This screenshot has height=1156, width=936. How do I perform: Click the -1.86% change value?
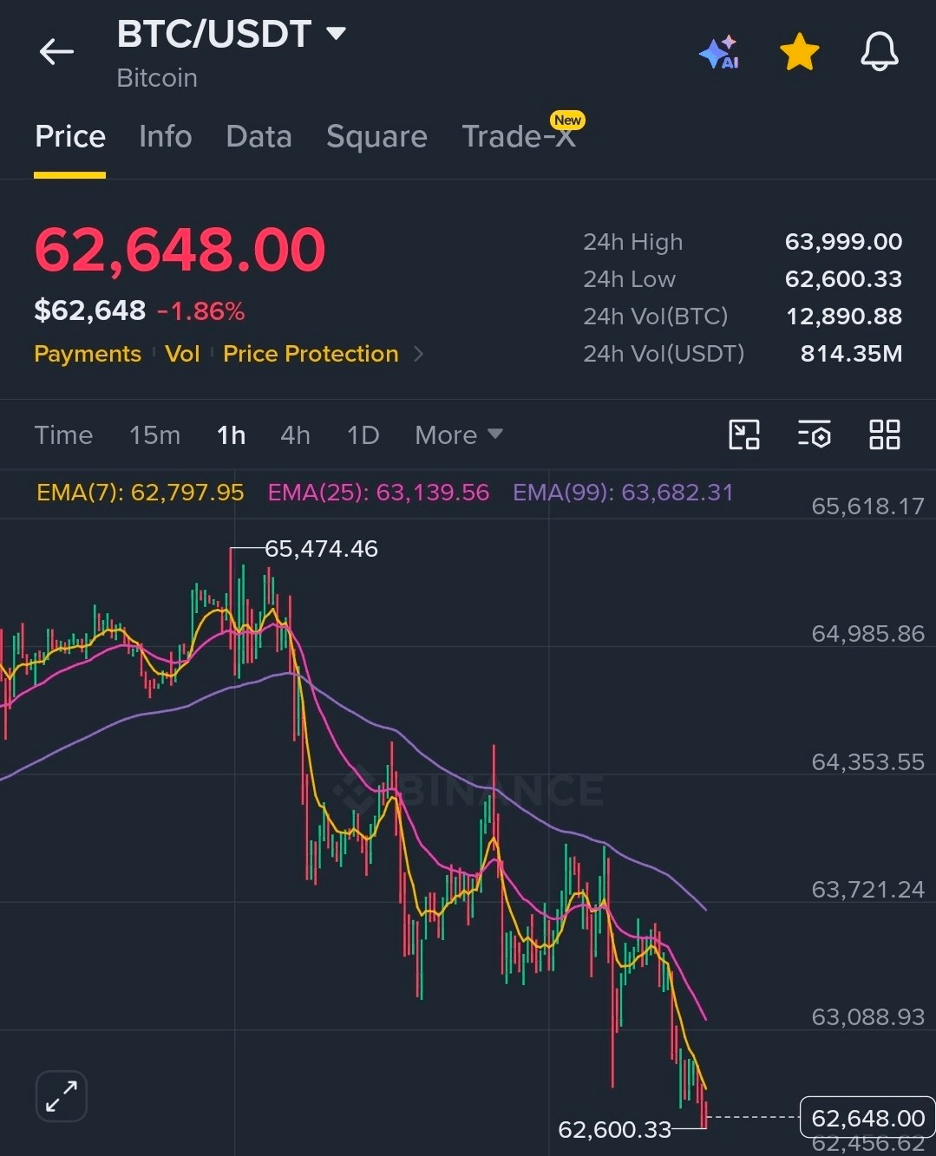pyautogui.click(x=201, y=311)
